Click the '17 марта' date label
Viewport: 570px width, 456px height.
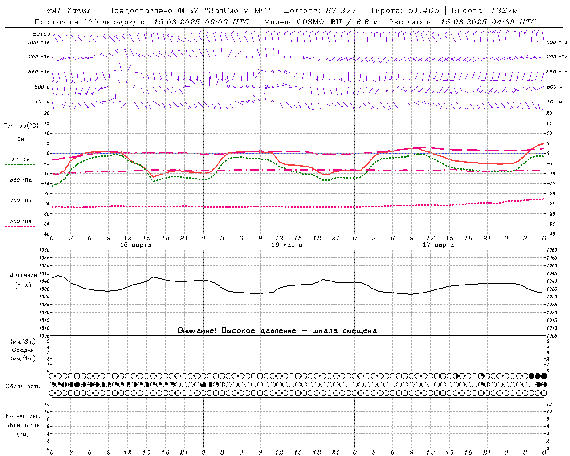coord(438,245)
